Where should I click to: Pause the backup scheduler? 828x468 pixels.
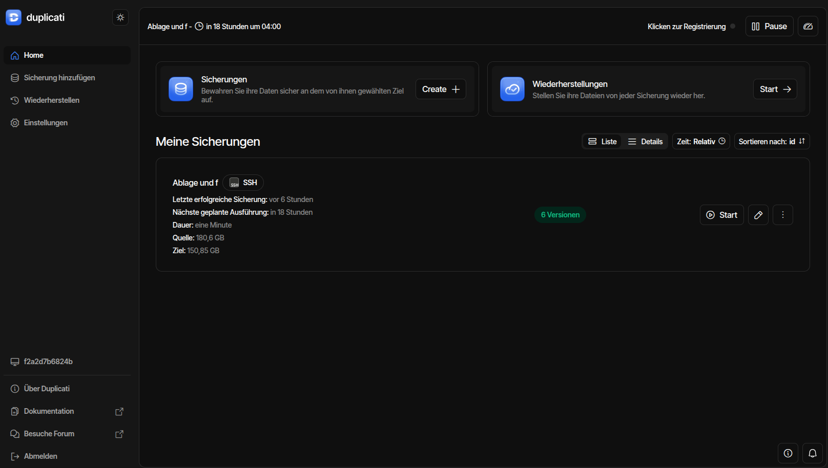[769, 26]
